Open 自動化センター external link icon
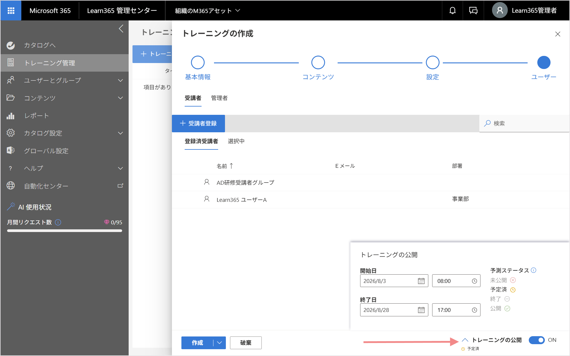This screenshot has width=570, height=356. pos(120,186)
